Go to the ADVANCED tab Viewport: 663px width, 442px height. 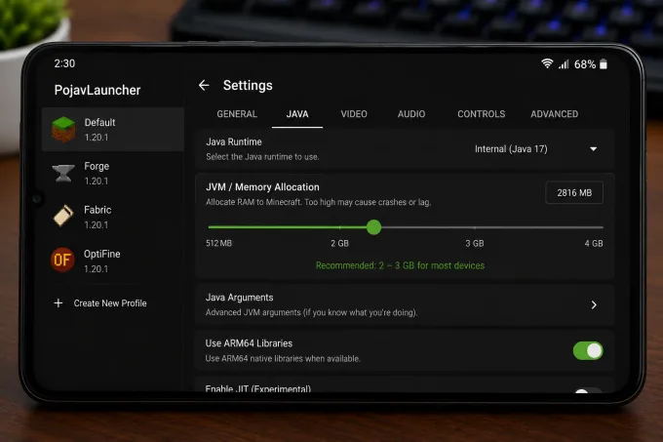pyautogui.click(x=555, y=114)
